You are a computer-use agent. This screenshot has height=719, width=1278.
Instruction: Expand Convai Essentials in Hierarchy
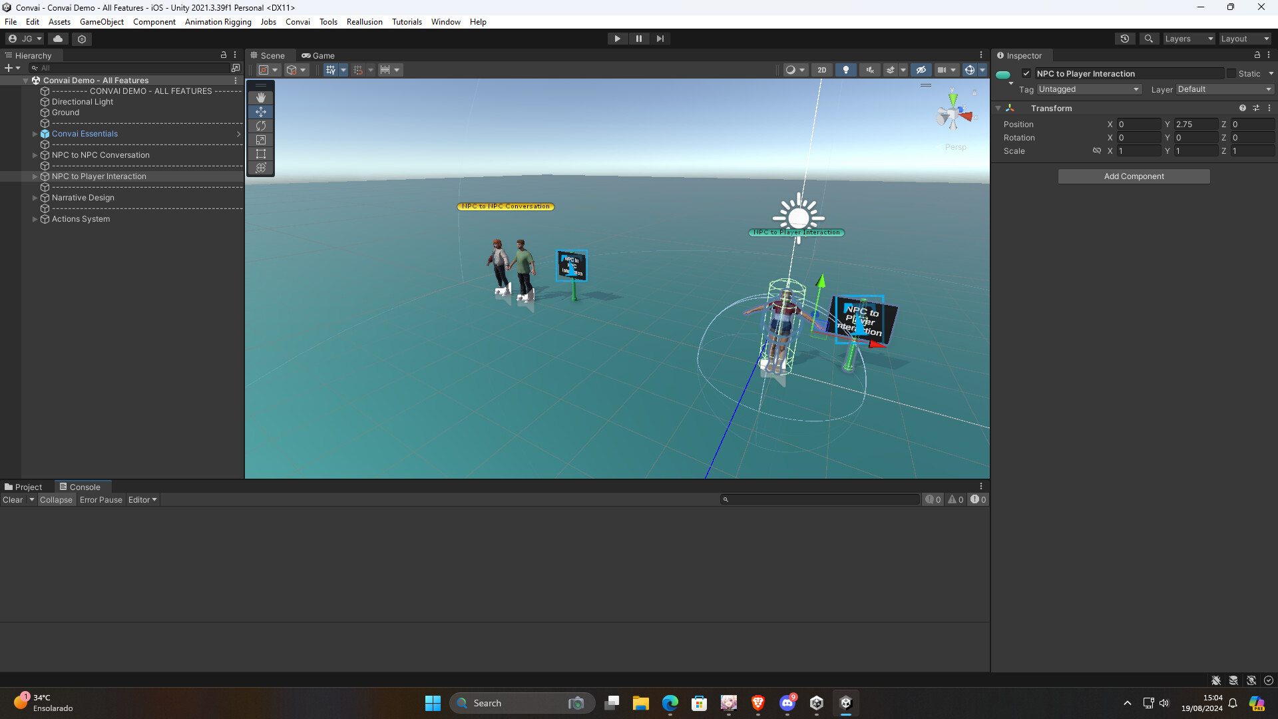35,134
